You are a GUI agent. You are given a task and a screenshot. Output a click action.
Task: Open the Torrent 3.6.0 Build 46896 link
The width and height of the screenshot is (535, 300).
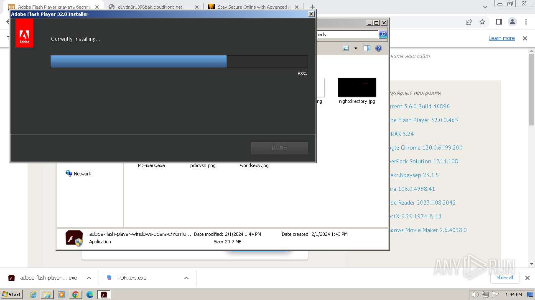coord(420,106)
